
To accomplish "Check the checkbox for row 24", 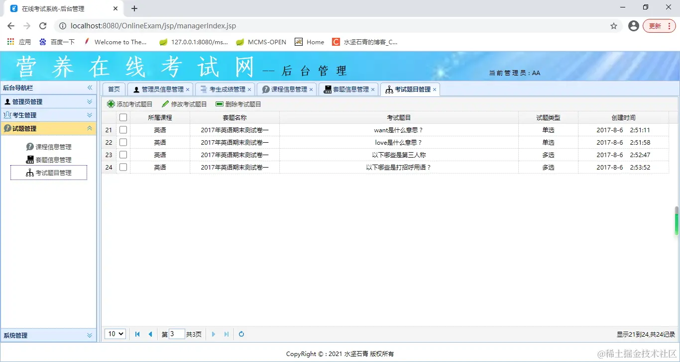I will click(123, 167).
